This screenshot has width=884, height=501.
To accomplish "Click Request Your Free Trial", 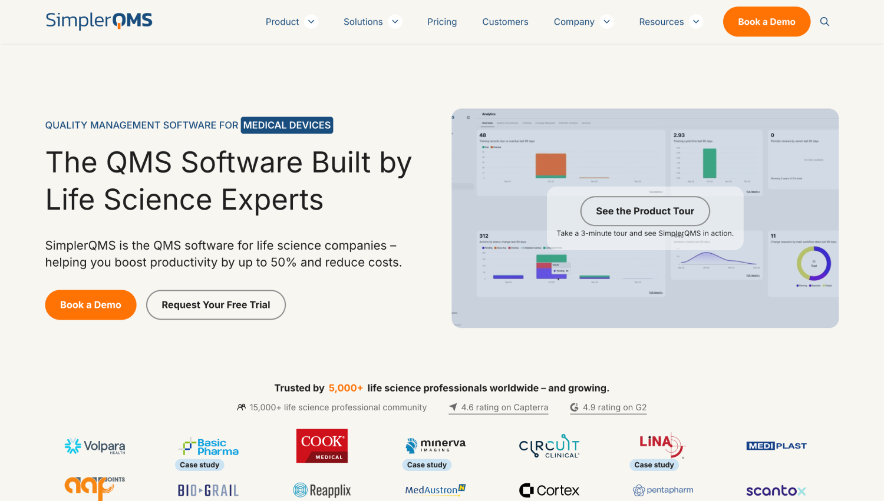I will [x=216, y=305].
